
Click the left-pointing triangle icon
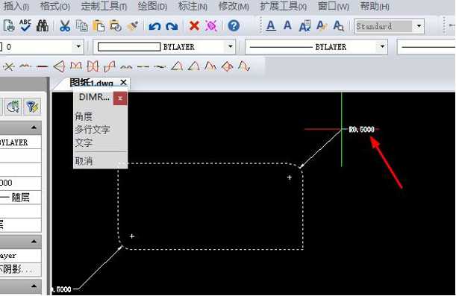coord(59,66)
